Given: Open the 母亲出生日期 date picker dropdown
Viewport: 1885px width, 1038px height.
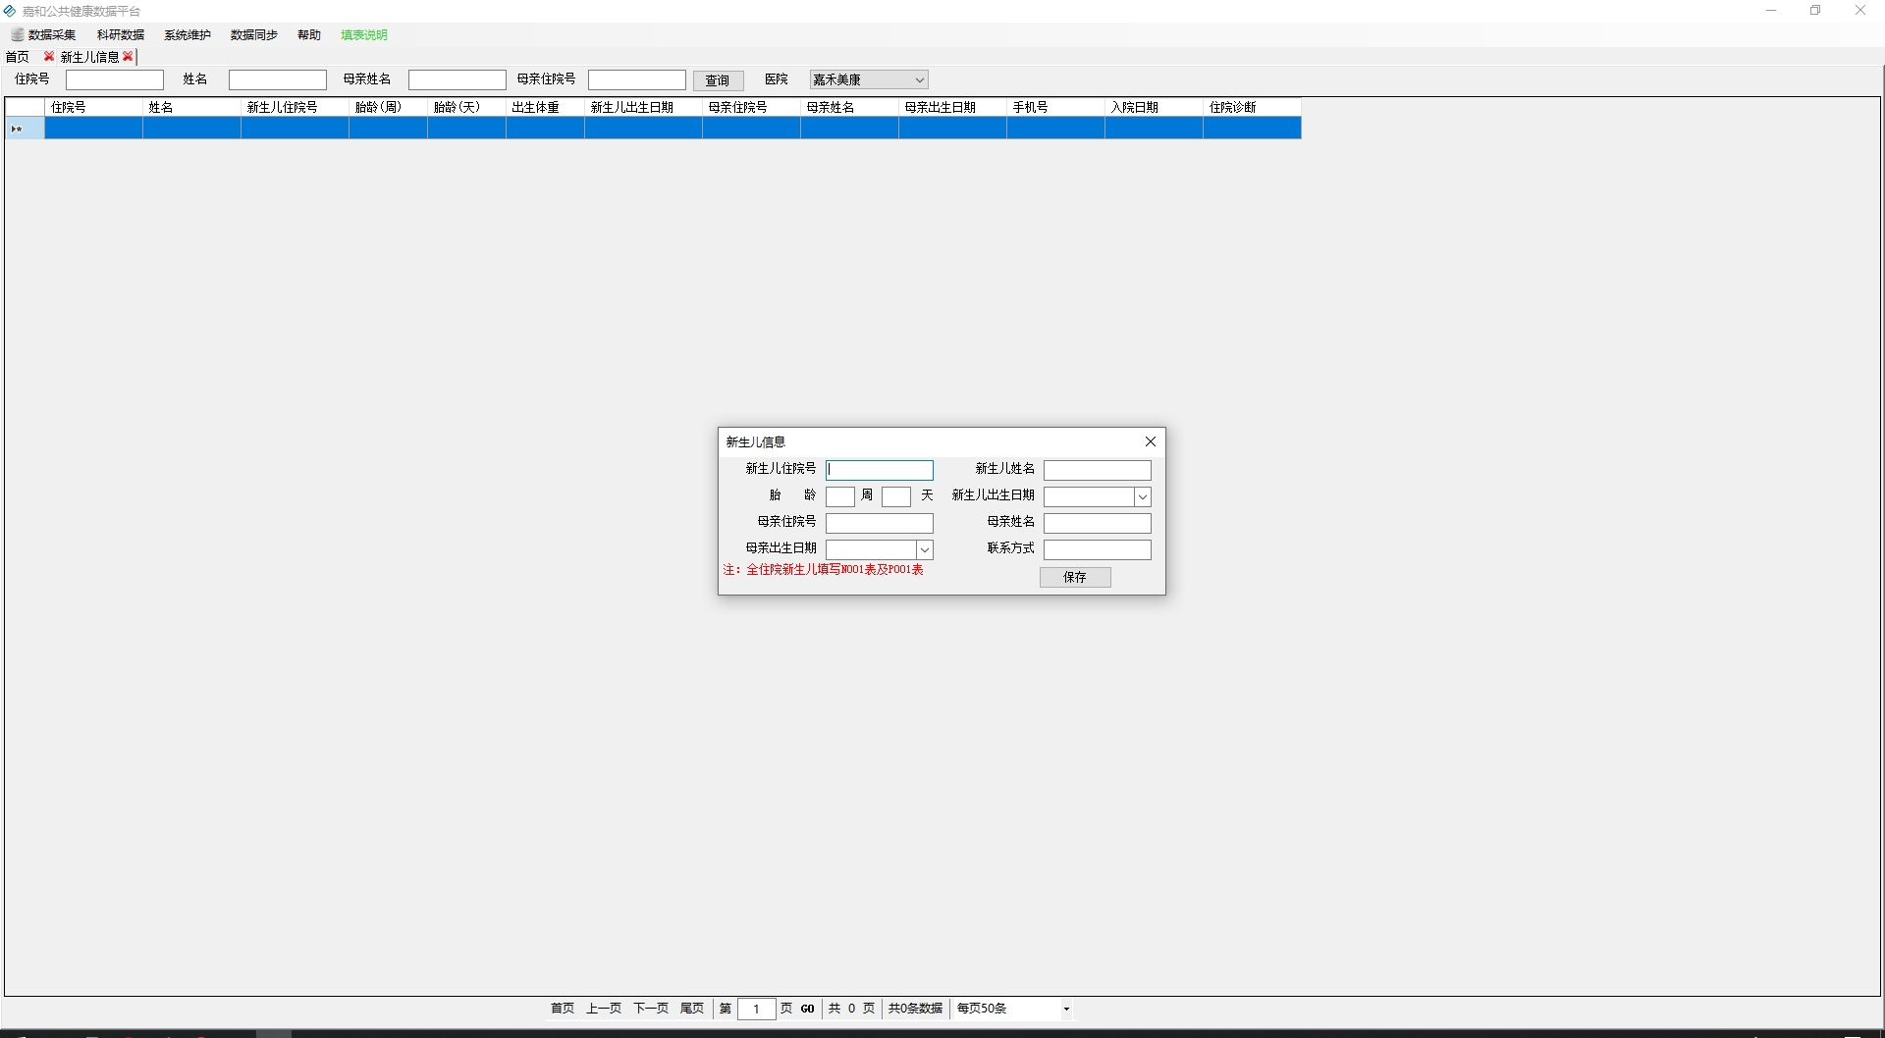Looking at the screenshot, I should (x=924, y=549).
